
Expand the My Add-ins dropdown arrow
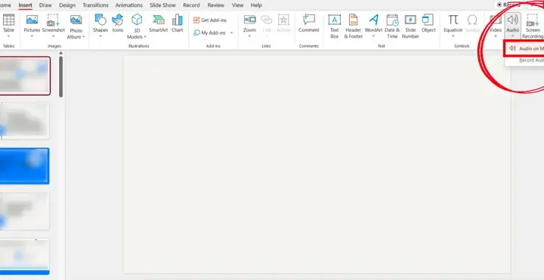[x=231, y=33]
